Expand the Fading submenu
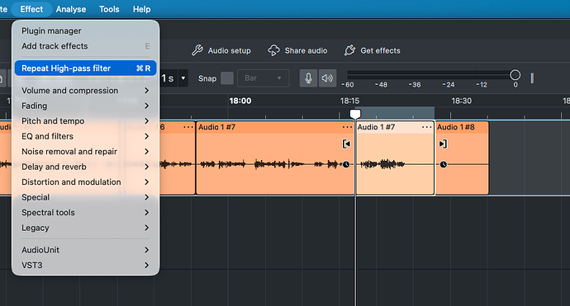 (85, 106)
